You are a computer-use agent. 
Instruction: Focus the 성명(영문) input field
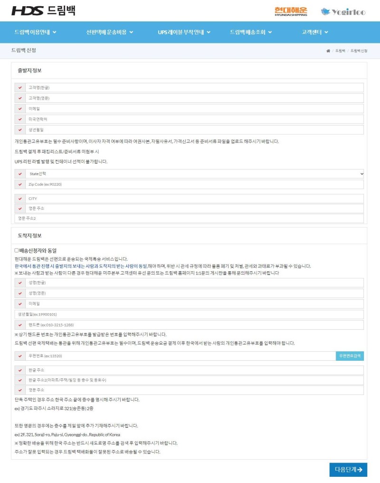[x=195, y=293]
